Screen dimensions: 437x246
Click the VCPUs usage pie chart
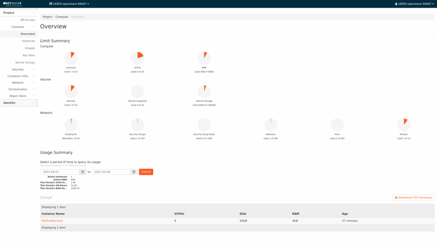pos(137,58)
